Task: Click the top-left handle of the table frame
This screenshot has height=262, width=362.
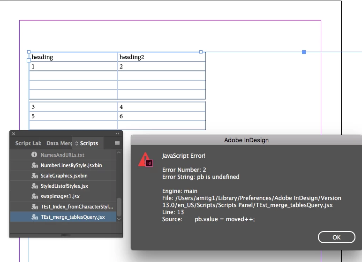Action: click(29, 52)
